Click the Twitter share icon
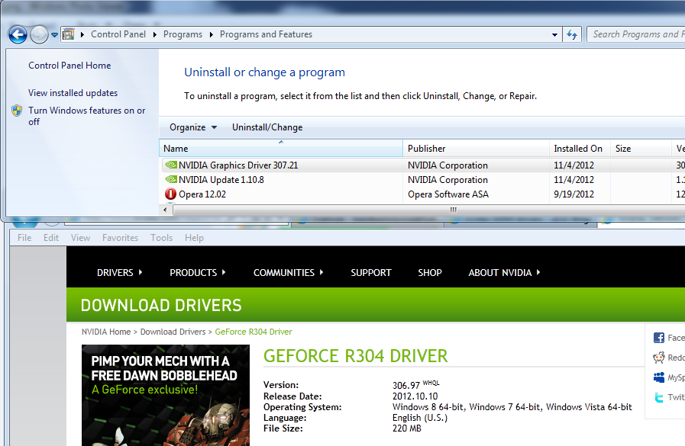 click(659, 397)
